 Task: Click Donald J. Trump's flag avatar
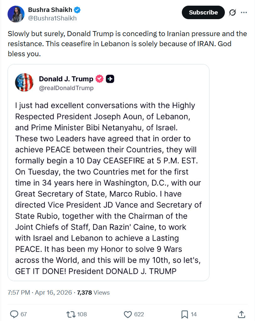click(24, 82)
